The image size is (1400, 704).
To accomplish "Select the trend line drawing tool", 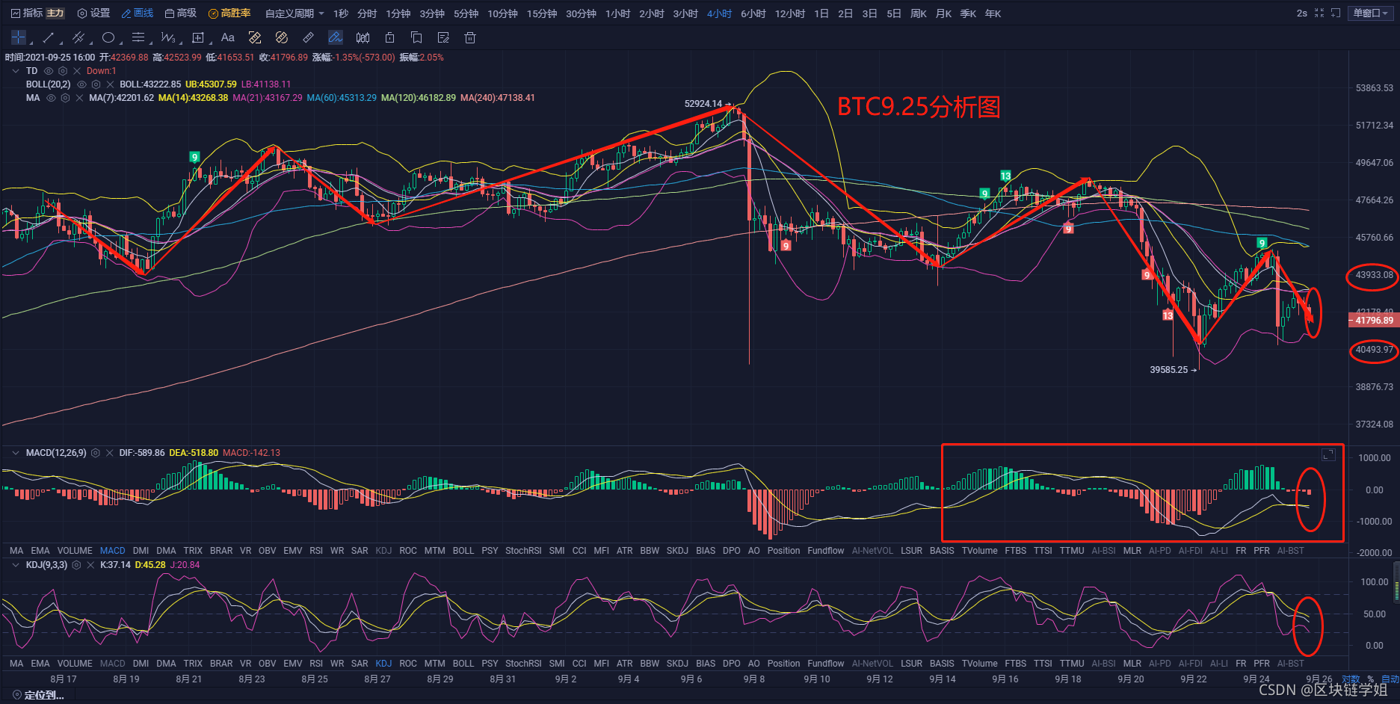I will pyautogui.click(x=49, y=37).
